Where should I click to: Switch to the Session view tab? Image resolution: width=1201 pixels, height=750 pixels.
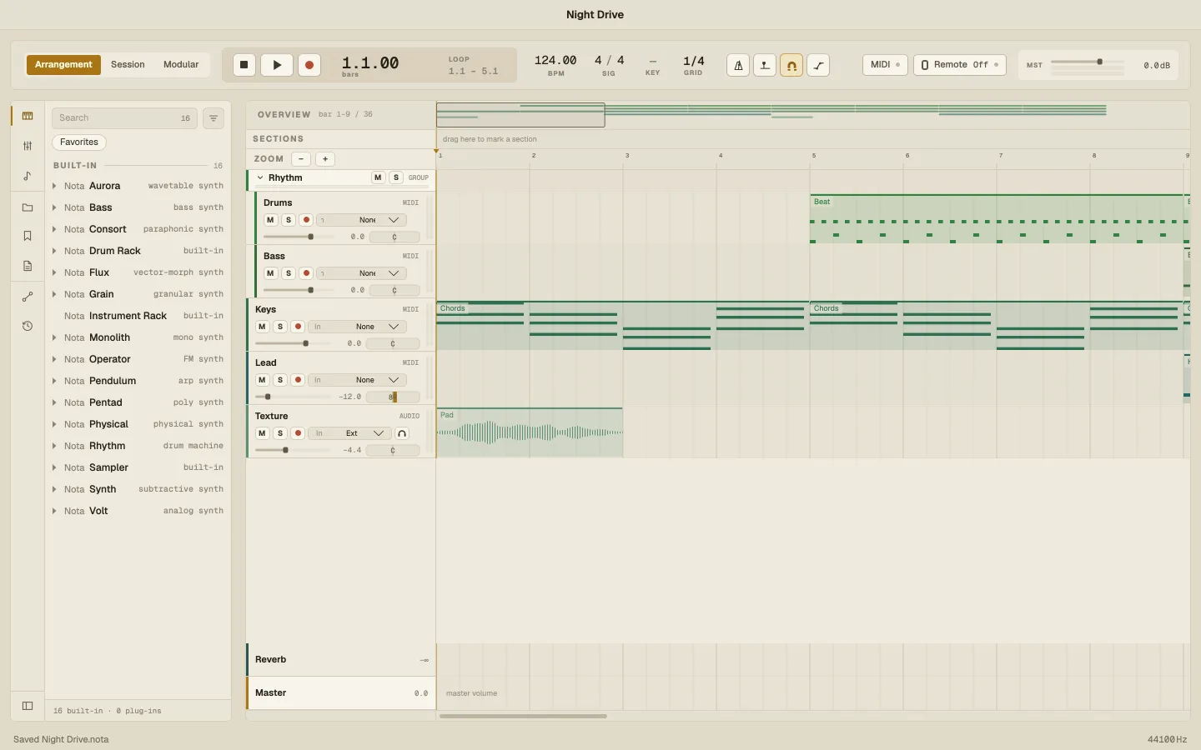(128, 65)
